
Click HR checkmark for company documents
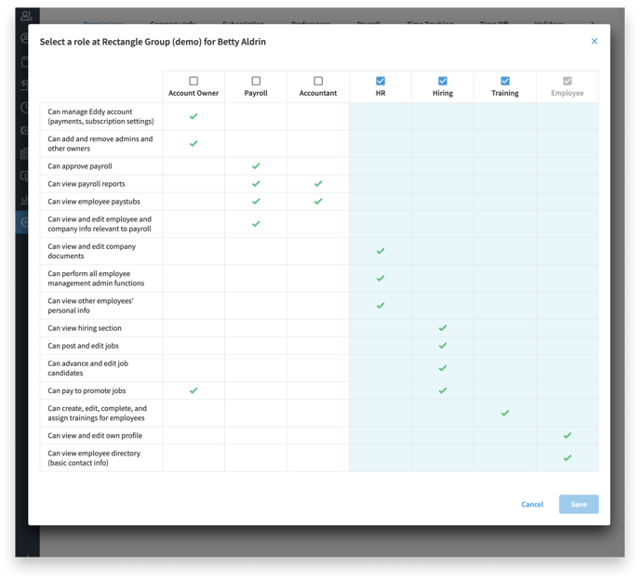tap(380, 251)
